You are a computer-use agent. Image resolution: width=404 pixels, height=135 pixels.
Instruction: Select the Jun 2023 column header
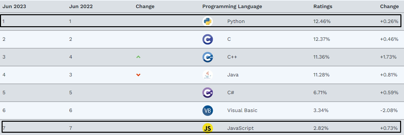[x=14, y=6]
